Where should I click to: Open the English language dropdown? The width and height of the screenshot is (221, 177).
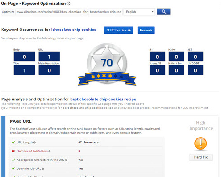139,12
